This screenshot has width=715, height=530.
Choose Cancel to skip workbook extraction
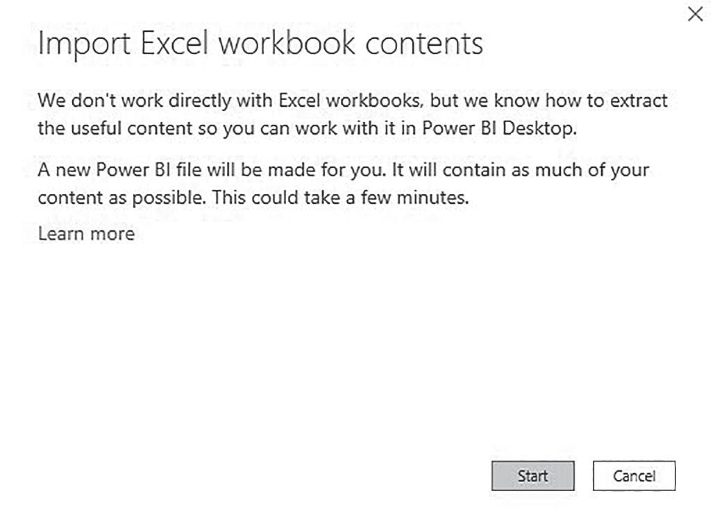pyautogui.click(x=634, y=476)
